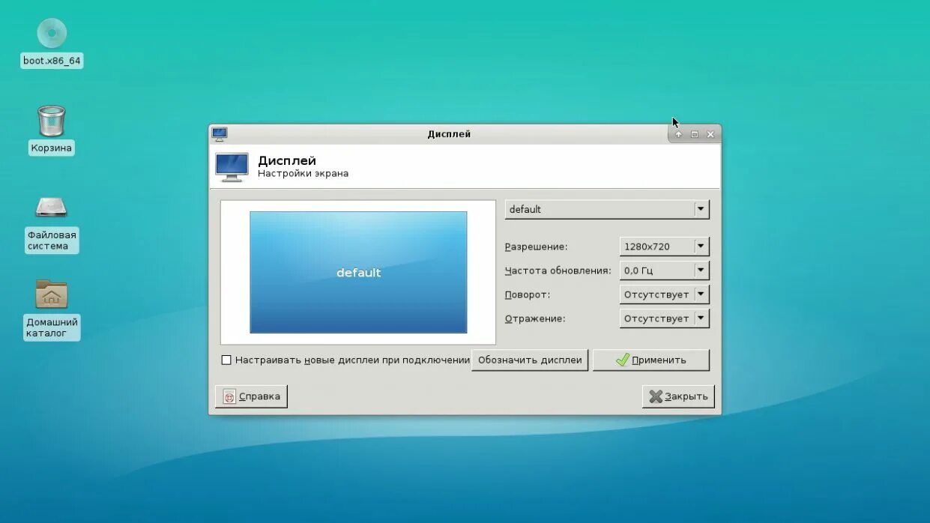The width and height of the screenshot is (930, 523).
Task: Click the Справка help button
Action: point(251,396)
